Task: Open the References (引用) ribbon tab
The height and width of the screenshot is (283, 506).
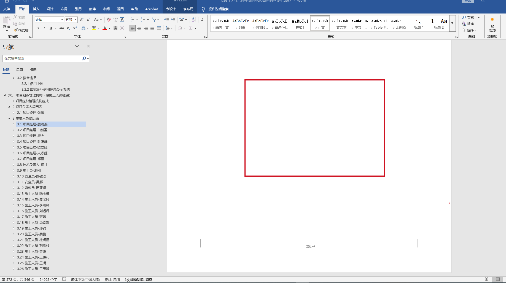Action: click(x=78, y=9)
